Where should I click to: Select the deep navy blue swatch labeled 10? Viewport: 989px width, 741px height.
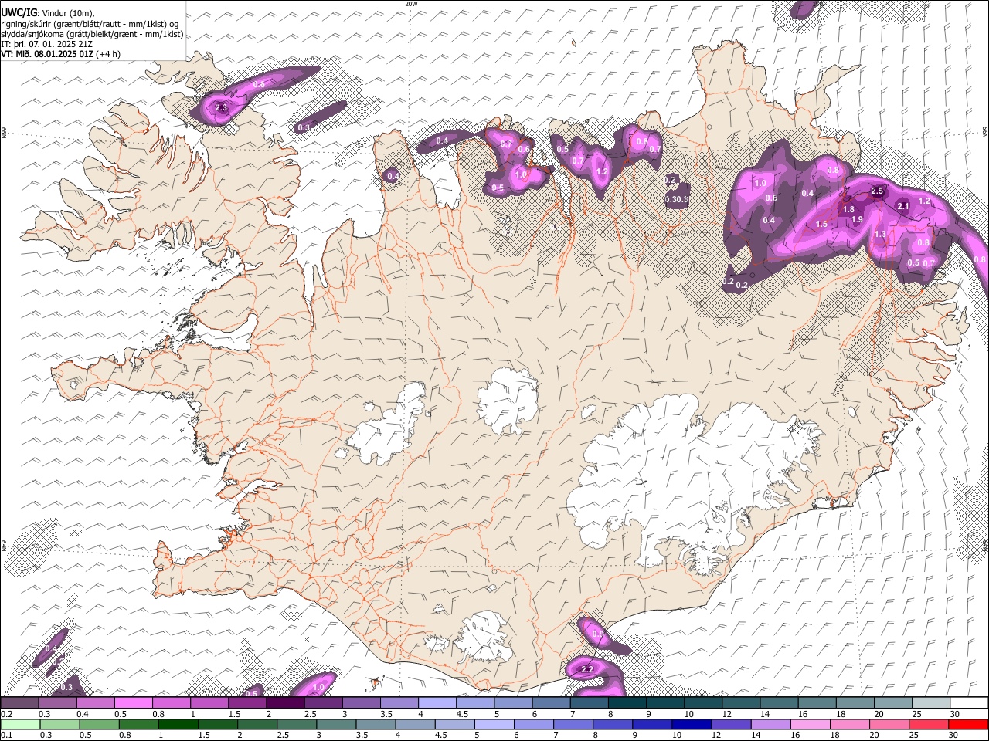[x=692, y=725]
